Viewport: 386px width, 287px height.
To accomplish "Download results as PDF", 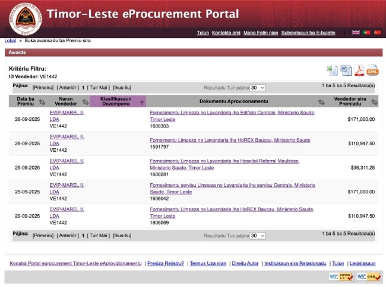I will 359,70.
